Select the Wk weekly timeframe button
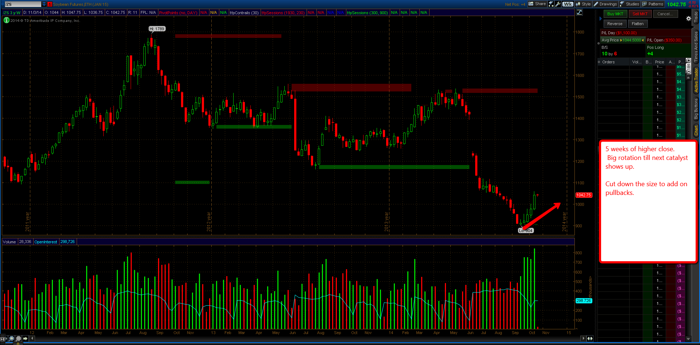Viewport: 700px width, 345px height. (x=568, y=4)
